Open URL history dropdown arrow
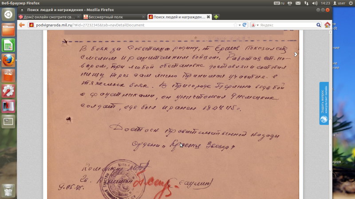 [240, 25]
